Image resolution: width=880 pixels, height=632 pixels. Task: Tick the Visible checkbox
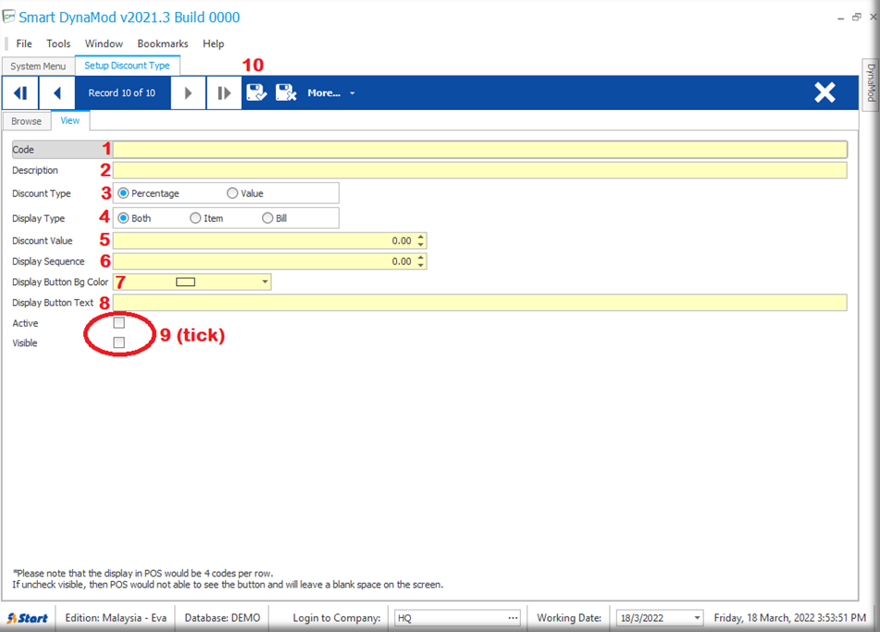click(x=118, y=343)
